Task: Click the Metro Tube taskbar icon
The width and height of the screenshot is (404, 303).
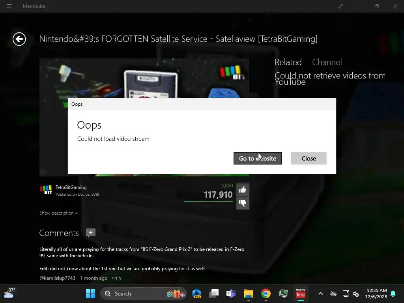Action: [x=300, y=294]
